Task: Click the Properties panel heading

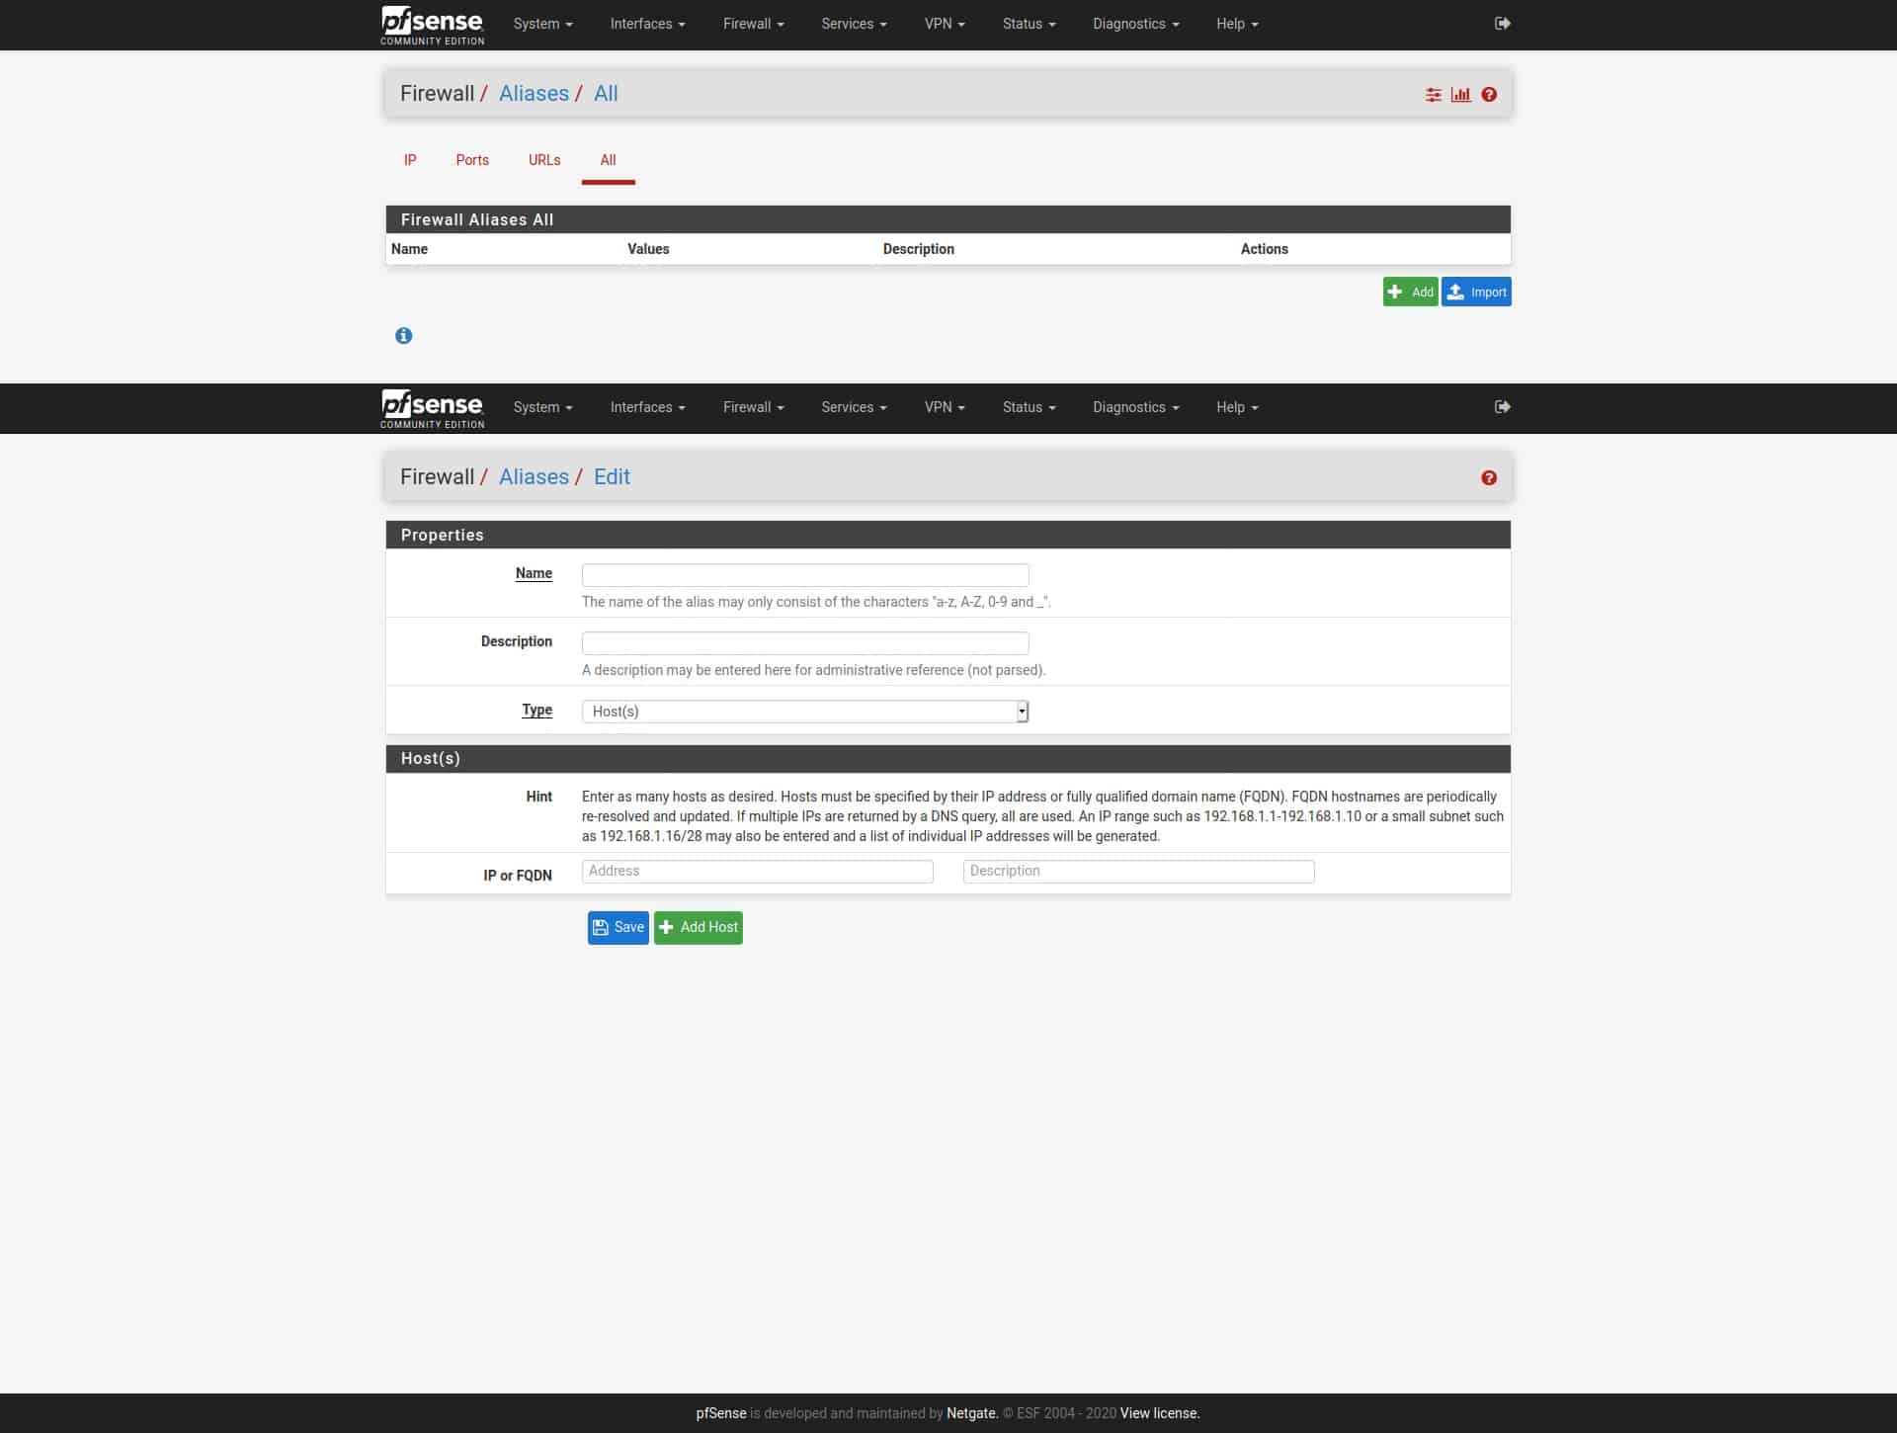Action: click(x=948, y=535)
